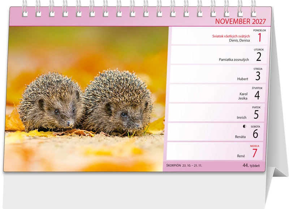Screen dimensions: 289x209
Task: Click the PONDELOK day label
Action: [x=259, y=30]
